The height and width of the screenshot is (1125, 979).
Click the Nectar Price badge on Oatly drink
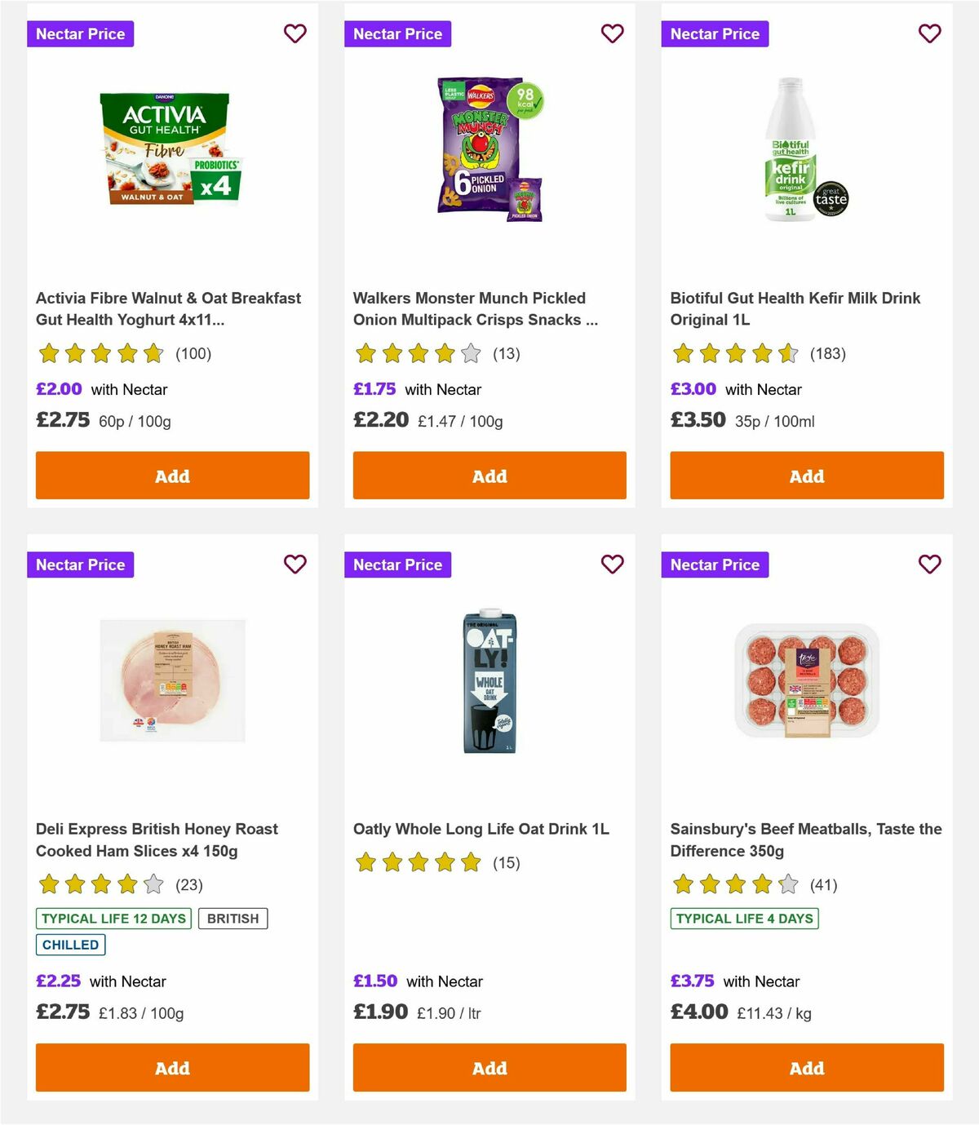point(397,564)
